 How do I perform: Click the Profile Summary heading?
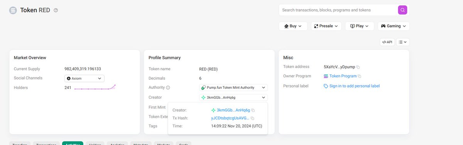coord(165,58)
